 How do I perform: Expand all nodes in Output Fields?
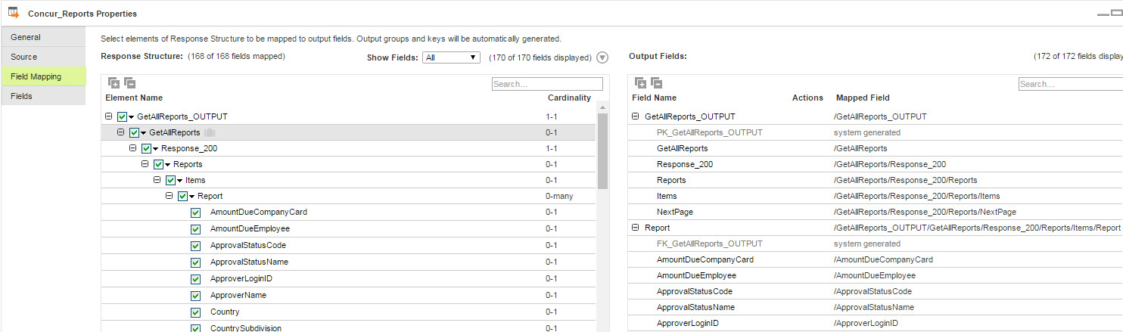coord(640,83)
